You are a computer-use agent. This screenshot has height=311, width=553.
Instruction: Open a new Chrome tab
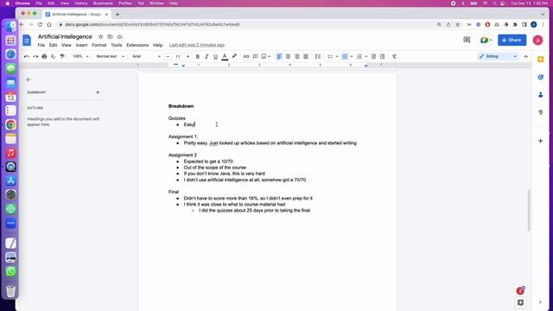118,15
